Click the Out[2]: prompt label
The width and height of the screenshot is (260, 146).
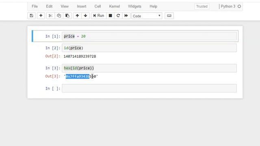point(53,56)
